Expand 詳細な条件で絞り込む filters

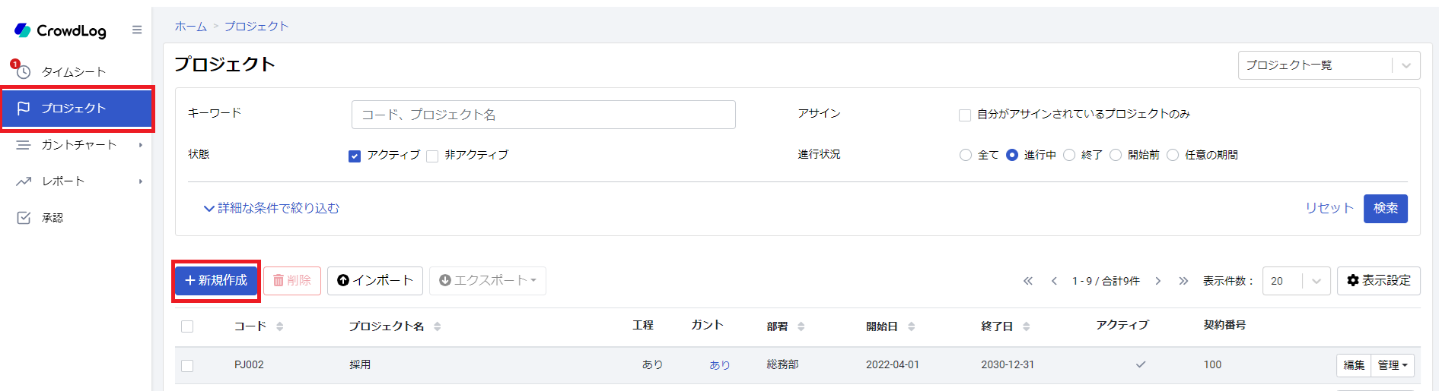(x=272, y=208)
